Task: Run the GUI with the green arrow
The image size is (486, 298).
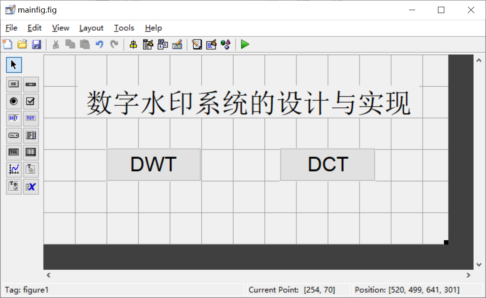Action: point(245,44)
